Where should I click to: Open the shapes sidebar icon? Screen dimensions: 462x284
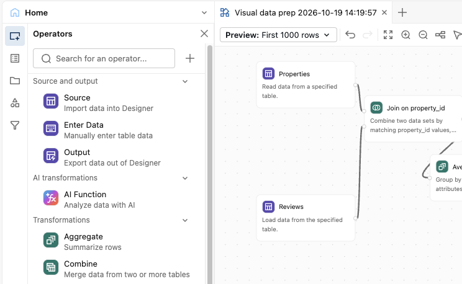pos(15,103)
